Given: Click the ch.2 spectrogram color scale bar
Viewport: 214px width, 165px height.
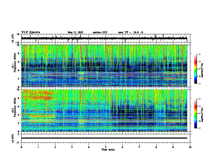Looking at the screenshot, I should 195,114.
